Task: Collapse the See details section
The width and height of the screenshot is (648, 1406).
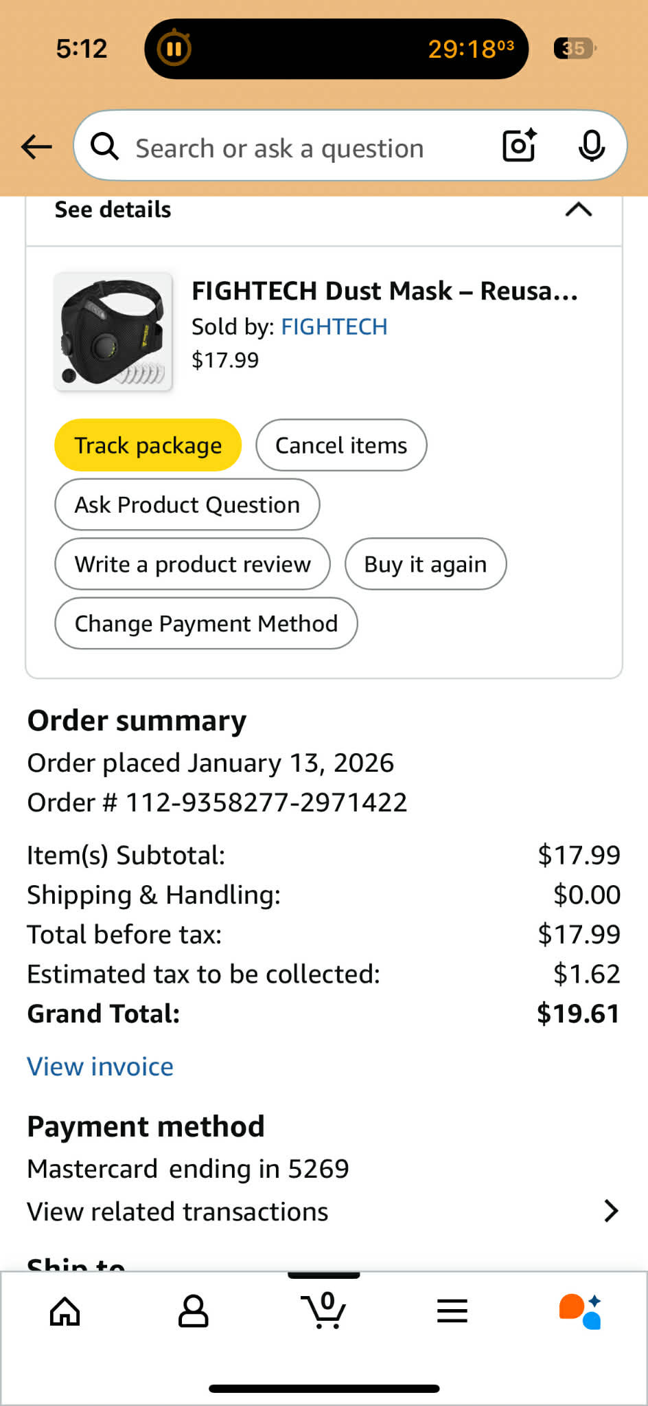Action: point(578,210)
